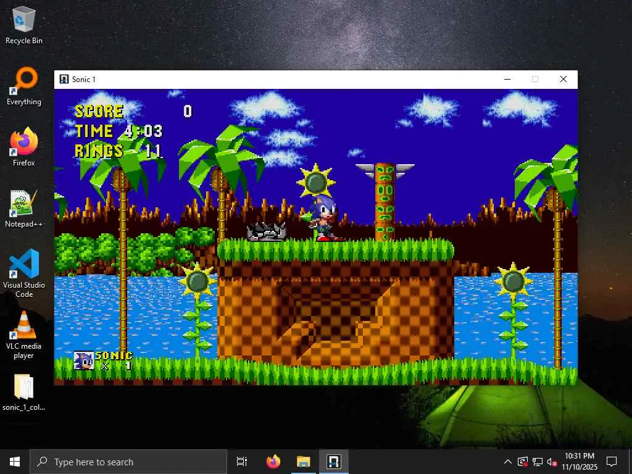Close the Sonic 1 window

click(563, 79)
